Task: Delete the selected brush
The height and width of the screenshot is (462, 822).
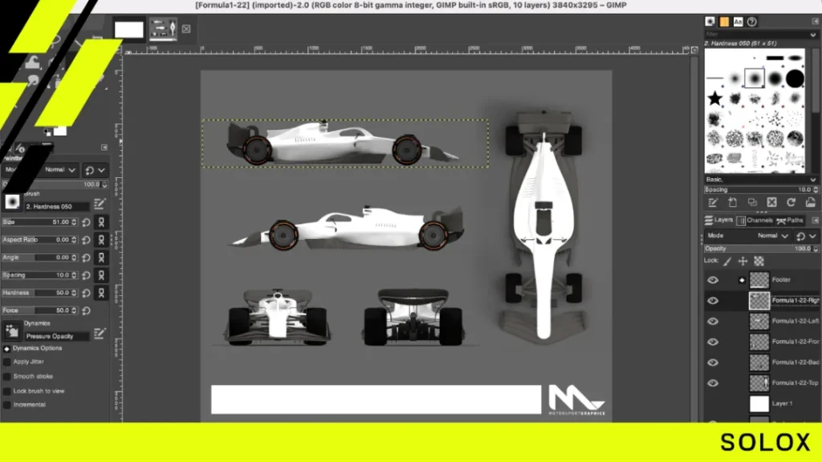Action: tap(771, 202)
